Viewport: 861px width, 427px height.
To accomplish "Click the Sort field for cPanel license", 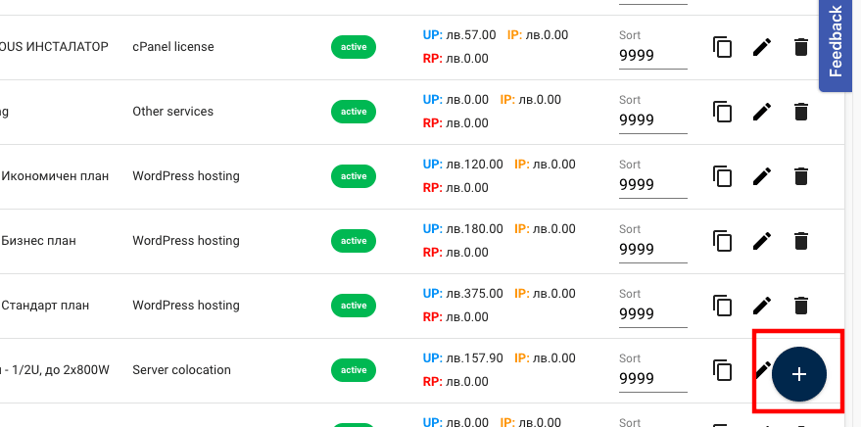I will click(652, 56).
